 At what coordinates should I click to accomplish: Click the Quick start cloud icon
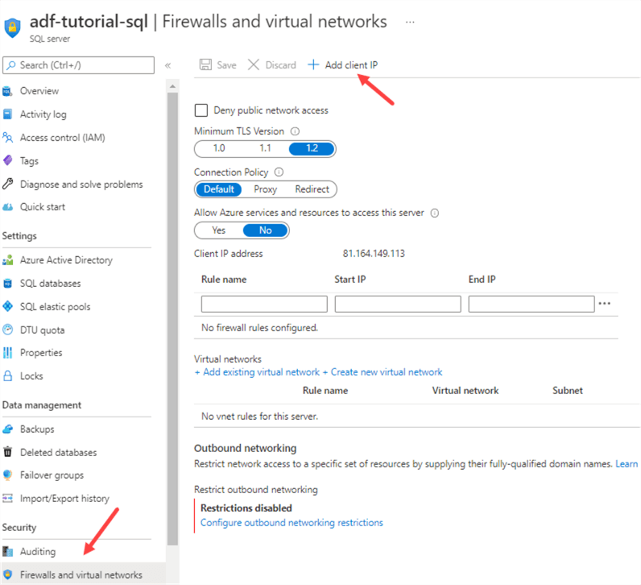click(7, 207)
